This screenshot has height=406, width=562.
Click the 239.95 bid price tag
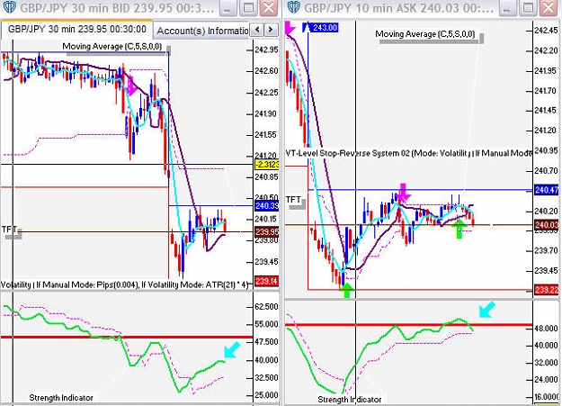[x=267, y=232]
